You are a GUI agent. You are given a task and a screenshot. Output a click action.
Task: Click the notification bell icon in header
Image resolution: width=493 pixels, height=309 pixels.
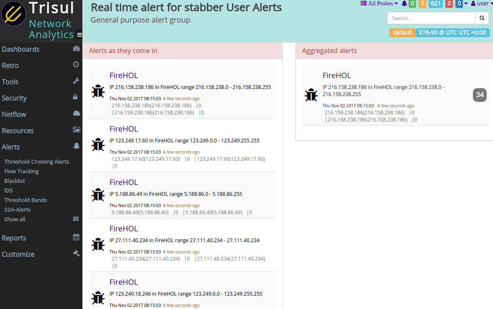404,3
